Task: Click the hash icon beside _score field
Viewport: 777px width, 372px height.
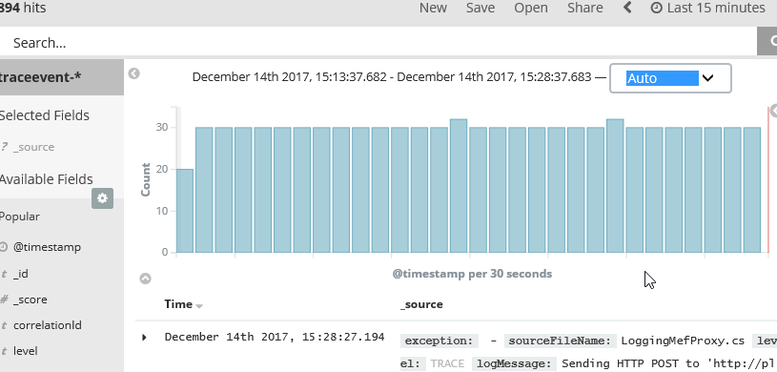Action: (x=4, y=300)
